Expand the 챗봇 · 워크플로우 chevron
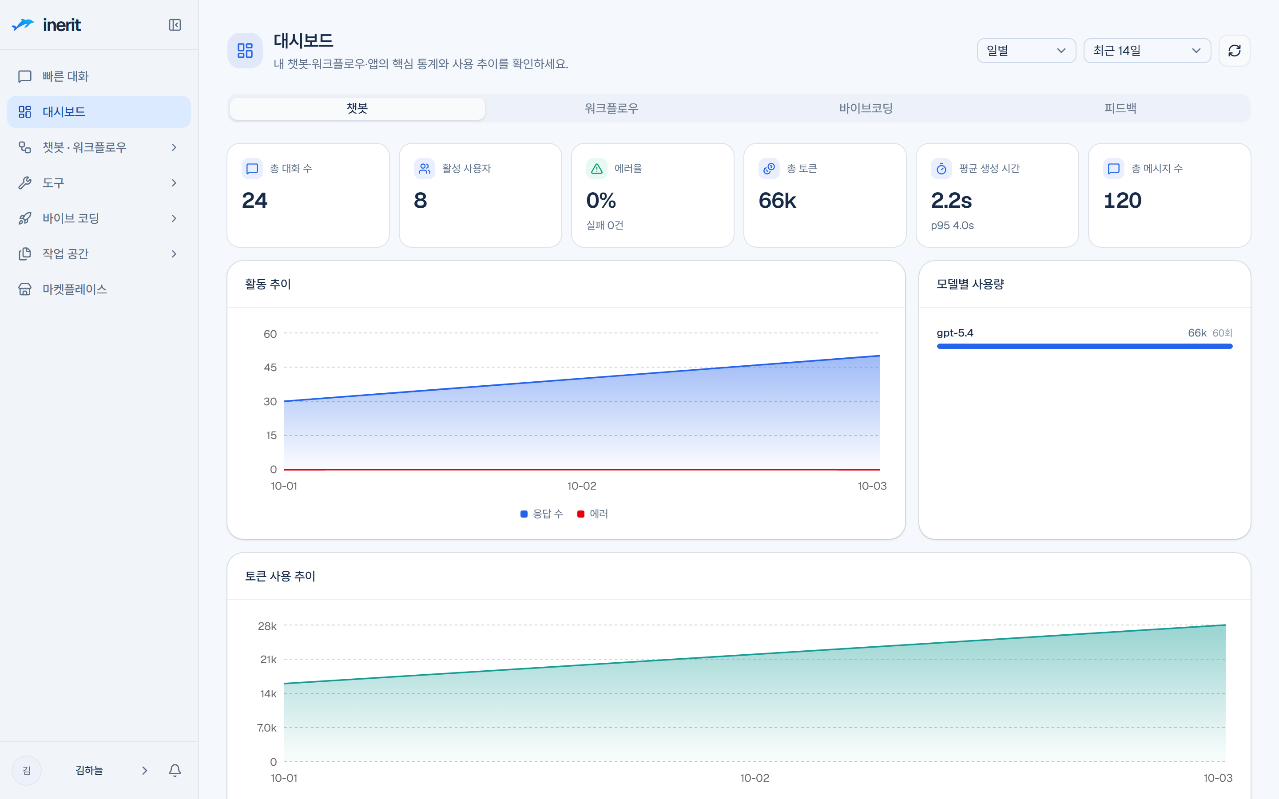This screenshot has height=799, width=1279. [x=174, y=147]
